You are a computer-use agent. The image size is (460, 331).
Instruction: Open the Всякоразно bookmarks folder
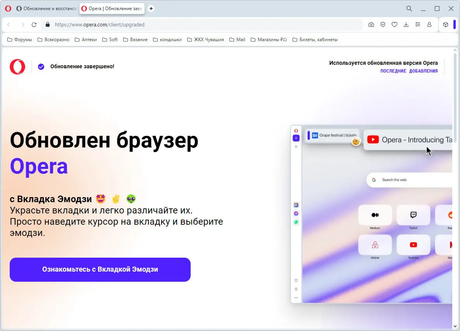tap(54, 40)
